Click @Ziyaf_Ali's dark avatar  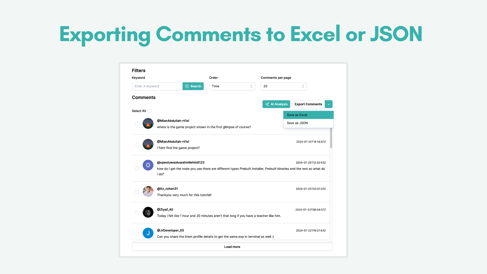[x=148, y=212]
